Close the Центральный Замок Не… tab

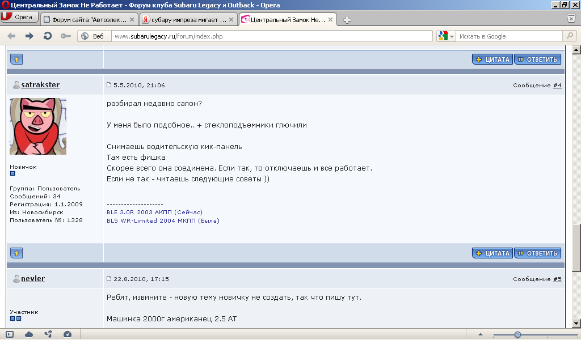click(x=331, y=20)
